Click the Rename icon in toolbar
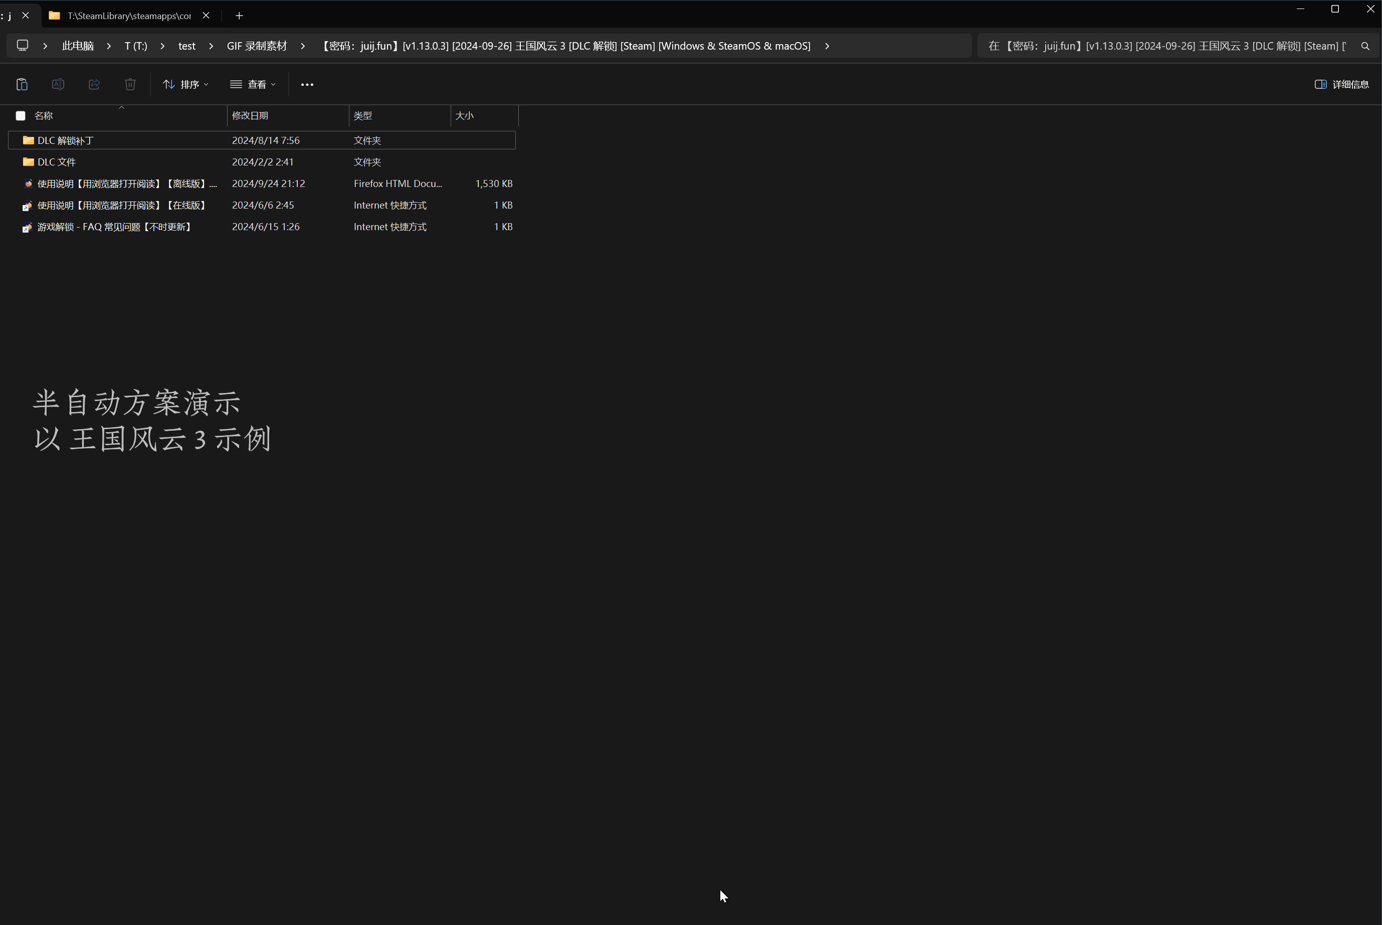Image resolution: width=1382 pixels, height=925 pixels. tap(58, 84)
